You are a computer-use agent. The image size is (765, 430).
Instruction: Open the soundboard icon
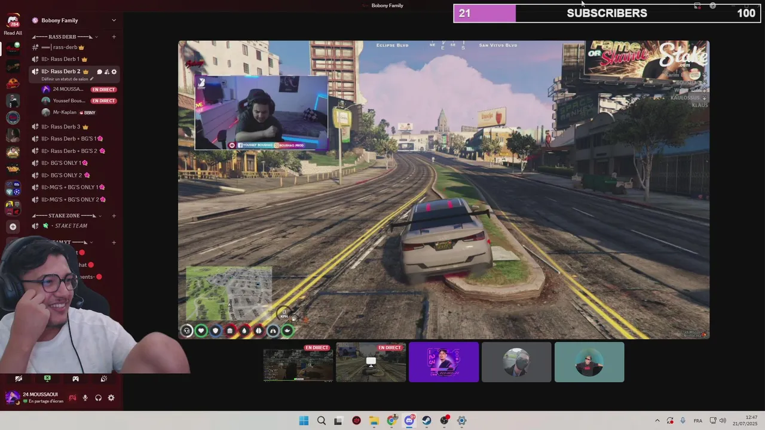click(104, 379)
